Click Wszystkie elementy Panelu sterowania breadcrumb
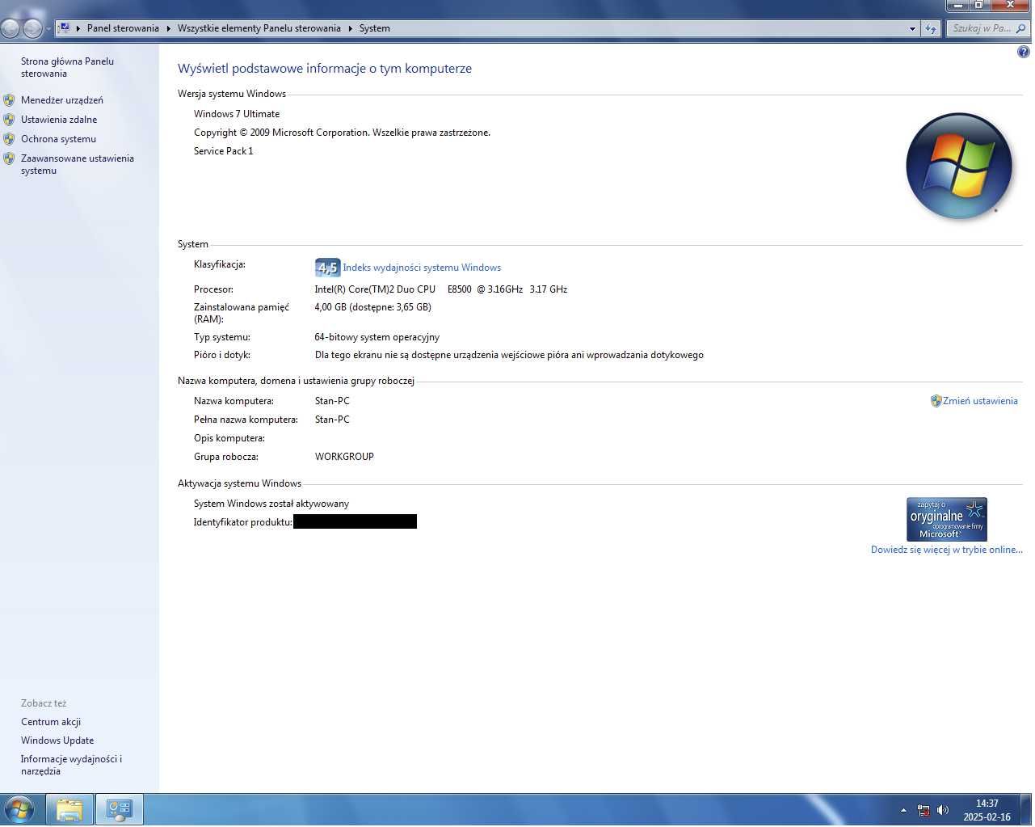The width and height of the screenshot is (1035, 827). (x=259, y=28)
